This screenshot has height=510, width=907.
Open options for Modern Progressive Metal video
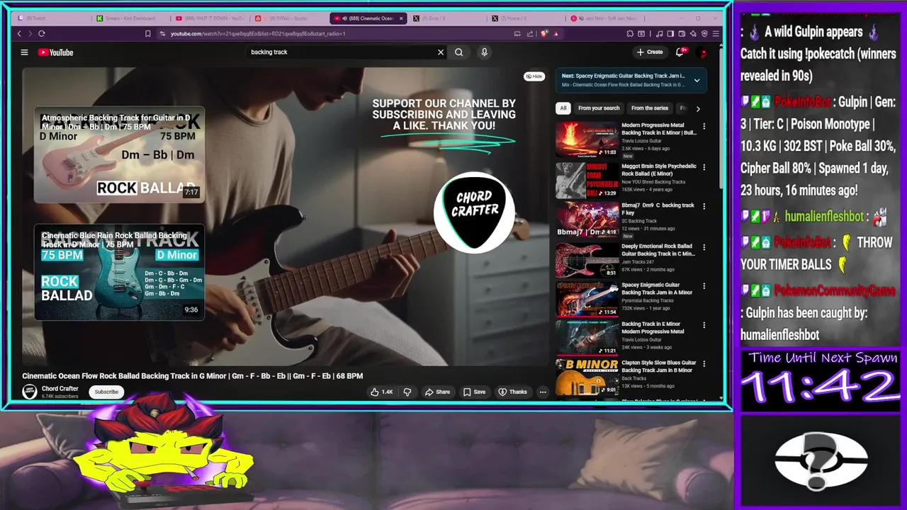coord(704,127)
